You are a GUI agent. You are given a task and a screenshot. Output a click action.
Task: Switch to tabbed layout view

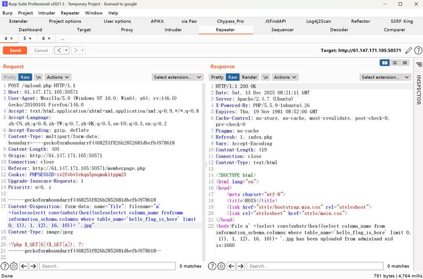[405, 63]
